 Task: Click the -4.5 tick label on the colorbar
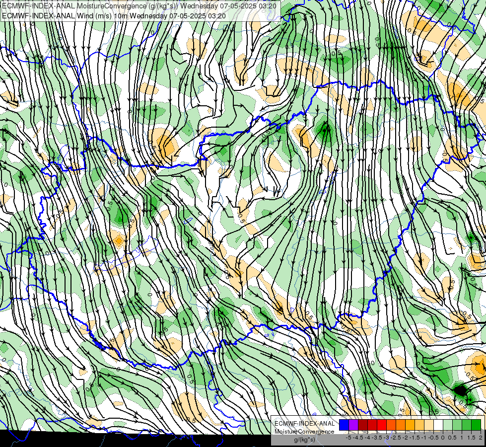(358, 438)
